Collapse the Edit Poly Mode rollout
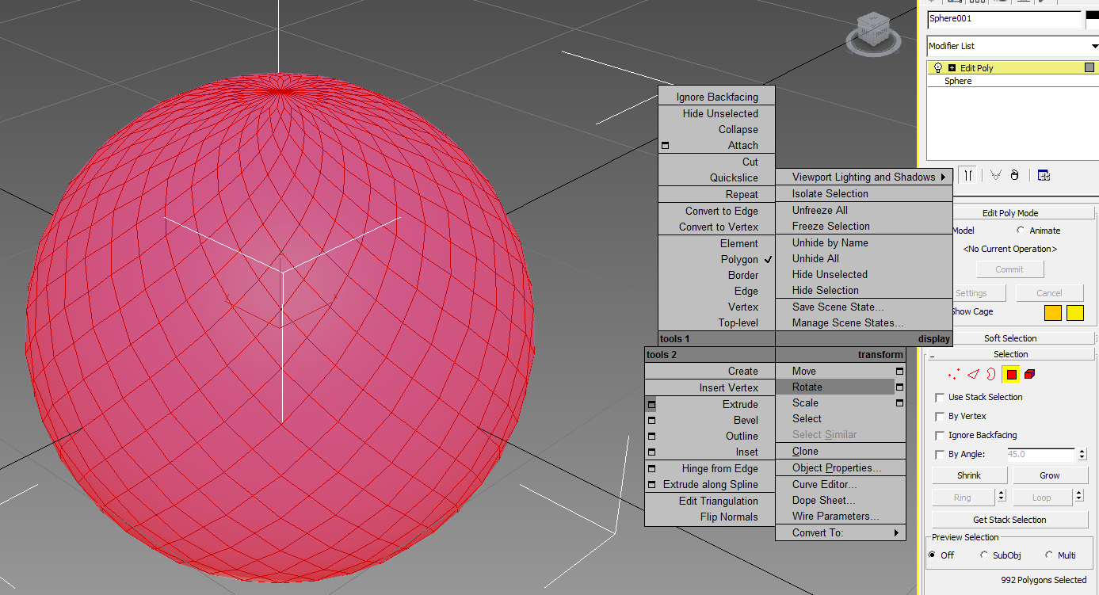The image size is (1099, 595). (x=1010, y=213)
